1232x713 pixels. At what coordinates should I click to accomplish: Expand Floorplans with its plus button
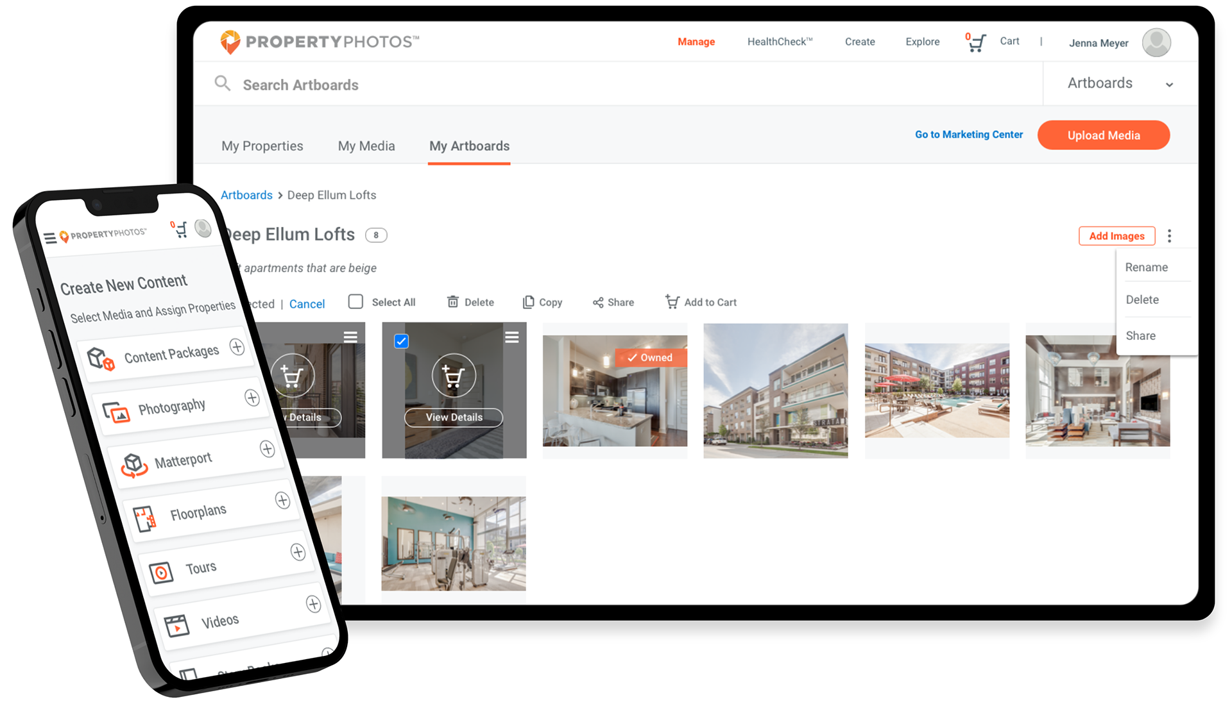(282, 500)
